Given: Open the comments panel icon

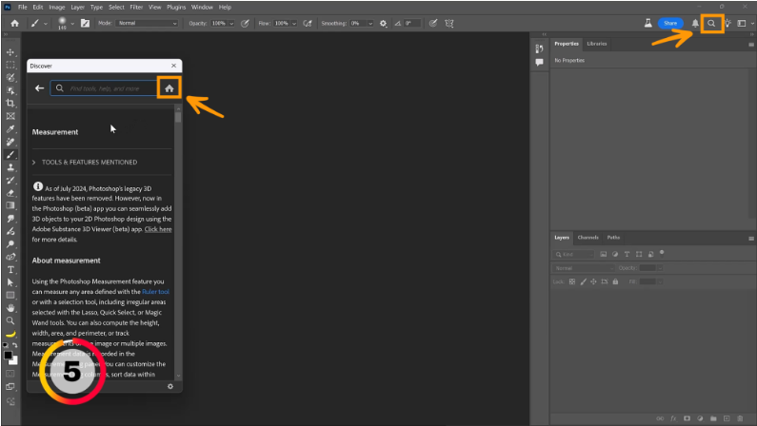Looking at the screenshot, I should coord(539,62).
